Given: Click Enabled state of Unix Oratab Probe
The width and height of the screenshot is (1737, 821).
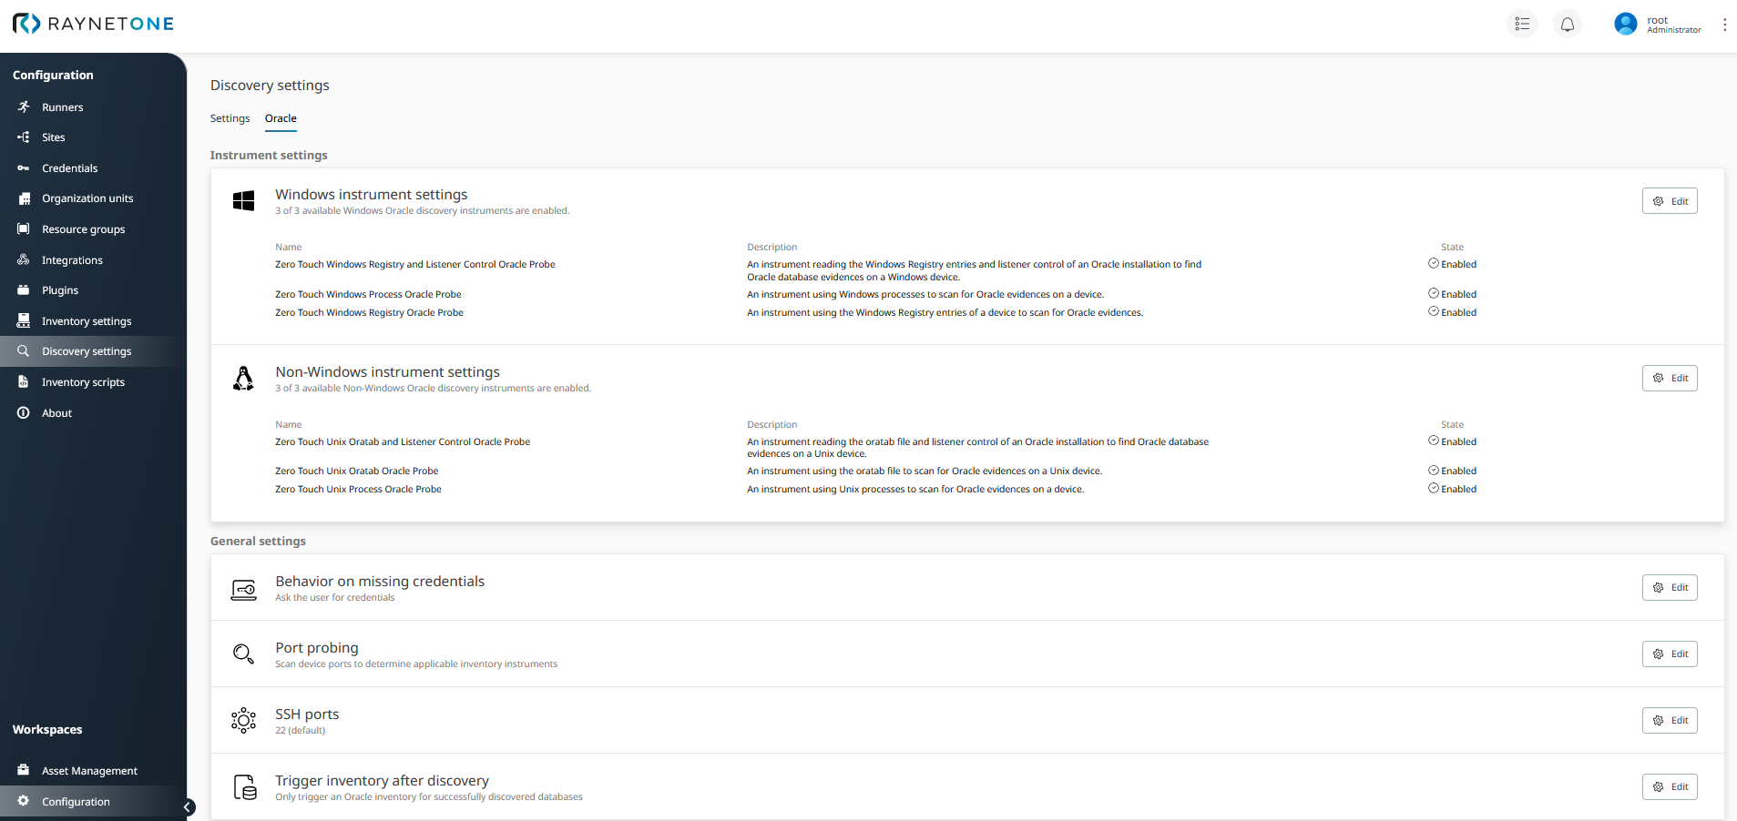Looking at the screenshot, I should 1453,471.
